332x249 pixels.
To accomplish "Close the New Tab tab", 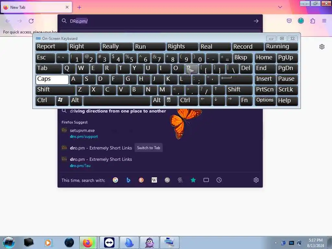I will coord(67,7).
